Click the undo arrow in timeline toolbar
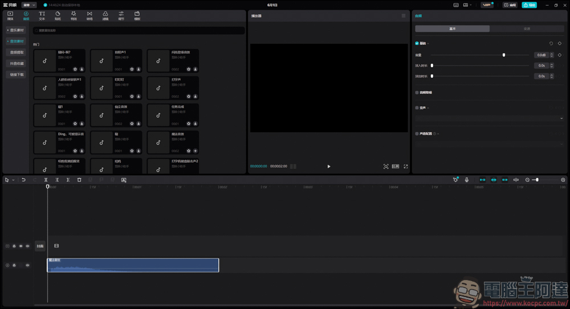This screenshot has width=570, height=309. [x=23, y=180]
